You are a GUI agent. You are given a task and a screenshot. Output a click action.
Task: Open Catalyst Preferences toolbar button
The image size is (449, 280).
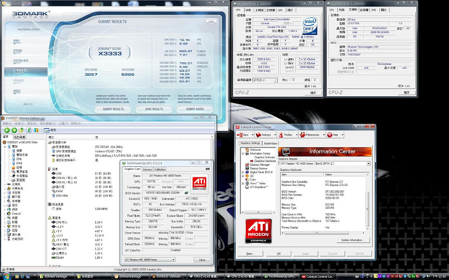click(311, 135)
